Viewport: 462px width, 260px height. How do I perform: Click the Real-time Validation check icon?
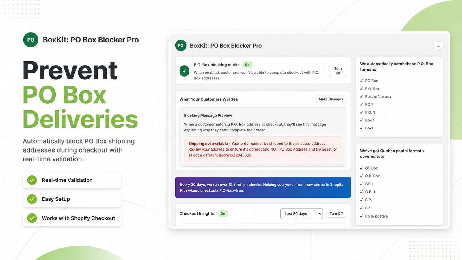point(32,180)
